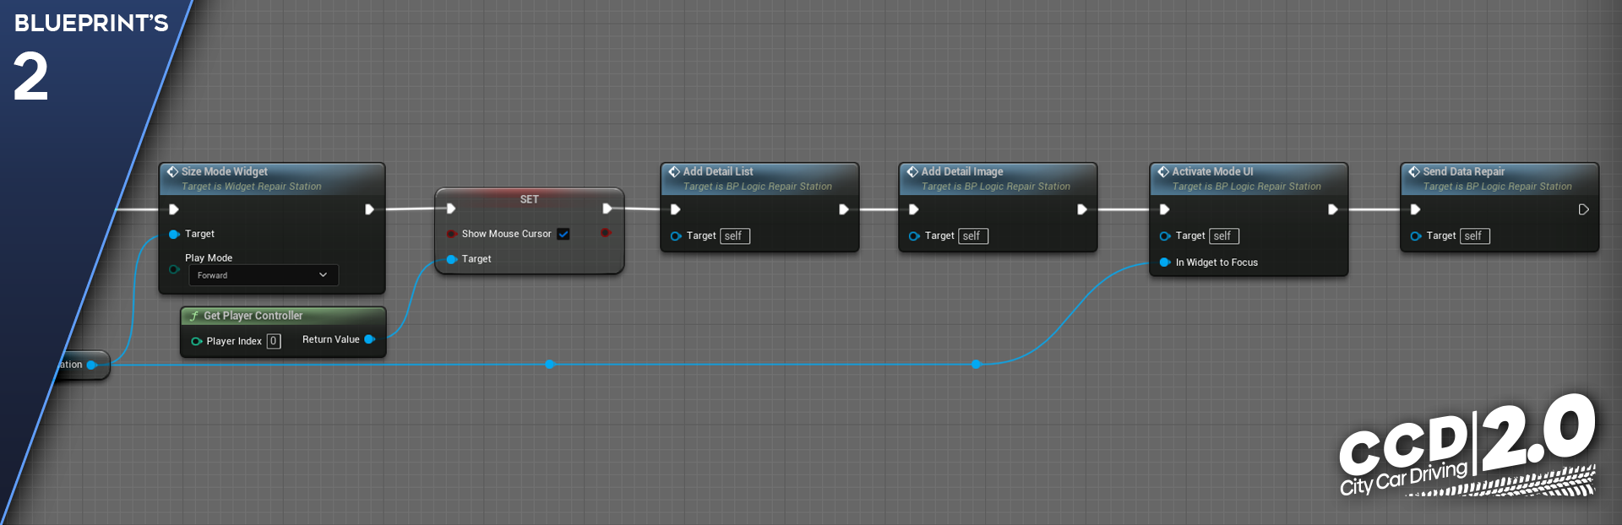The height and width of the screenshot is (525, 1622).
Task: Click exec output pin of Add Detail Image
Action: tap(1081, 209)
